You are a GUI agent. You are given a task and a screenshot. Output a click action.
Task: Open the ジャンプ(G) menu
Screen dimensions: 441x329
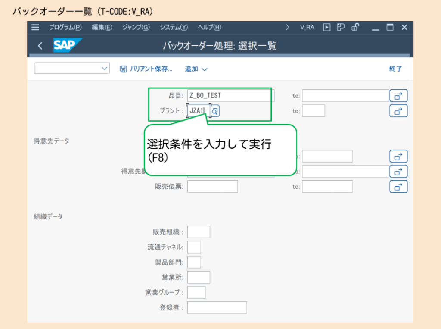[x=136, y=27]
